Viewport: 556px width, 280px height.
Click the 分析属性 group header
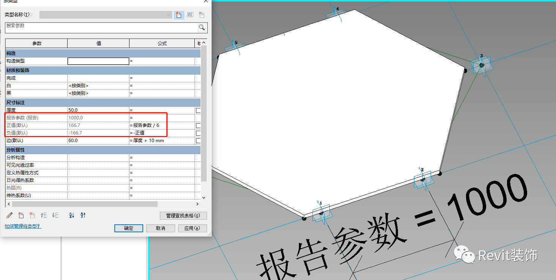tap(103, 150)
